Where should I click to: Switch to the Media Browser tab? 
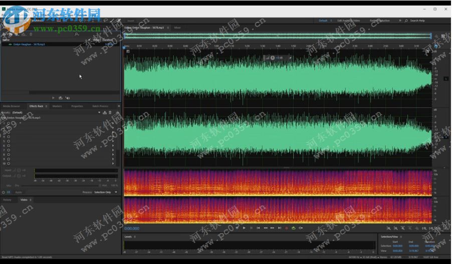click(x=12, y=106)
